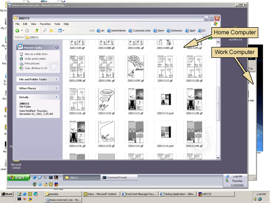Switch to newsite taskbar button
Viewport: 270px width, 203px height.
63,194
